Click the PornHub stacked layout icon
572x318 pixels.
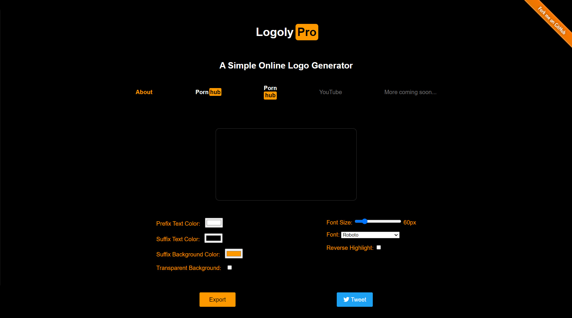[270, 92]
